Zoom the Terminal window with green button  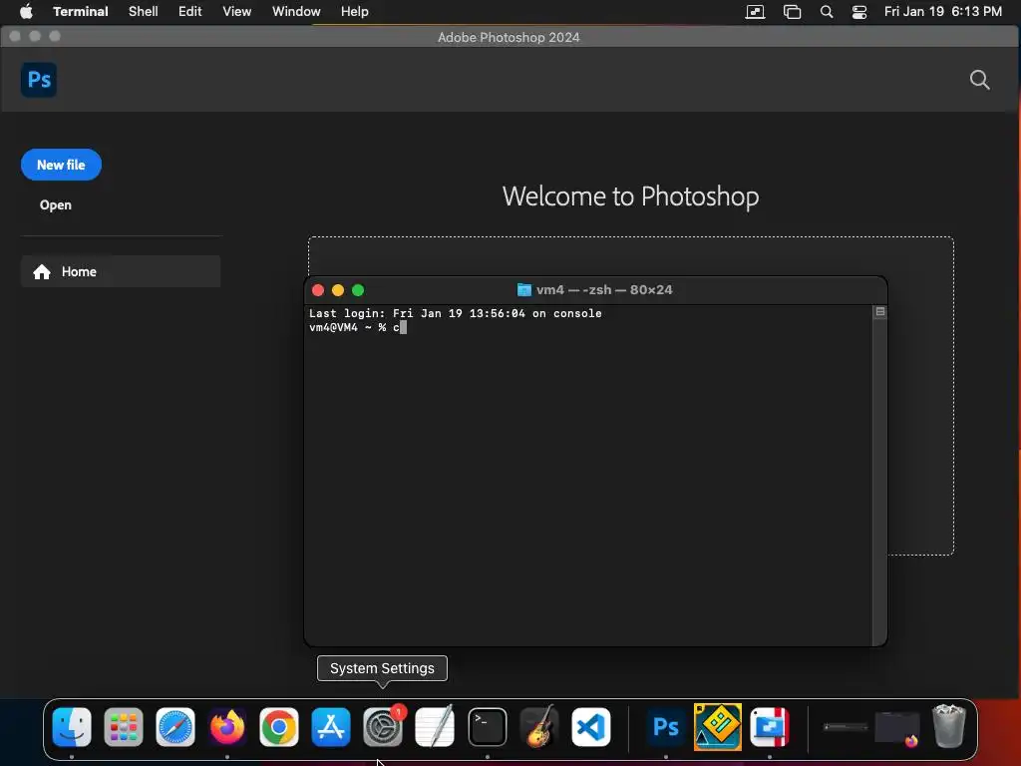point(358,290)
